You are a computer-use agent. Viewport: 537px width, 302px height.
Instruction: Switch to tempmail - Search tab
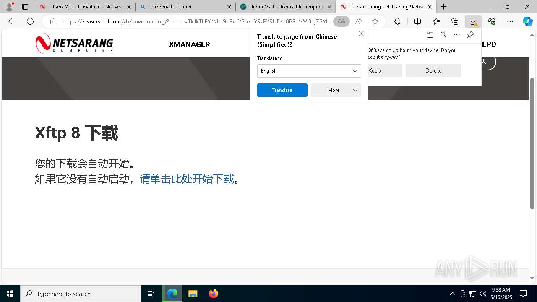point(186,7)
